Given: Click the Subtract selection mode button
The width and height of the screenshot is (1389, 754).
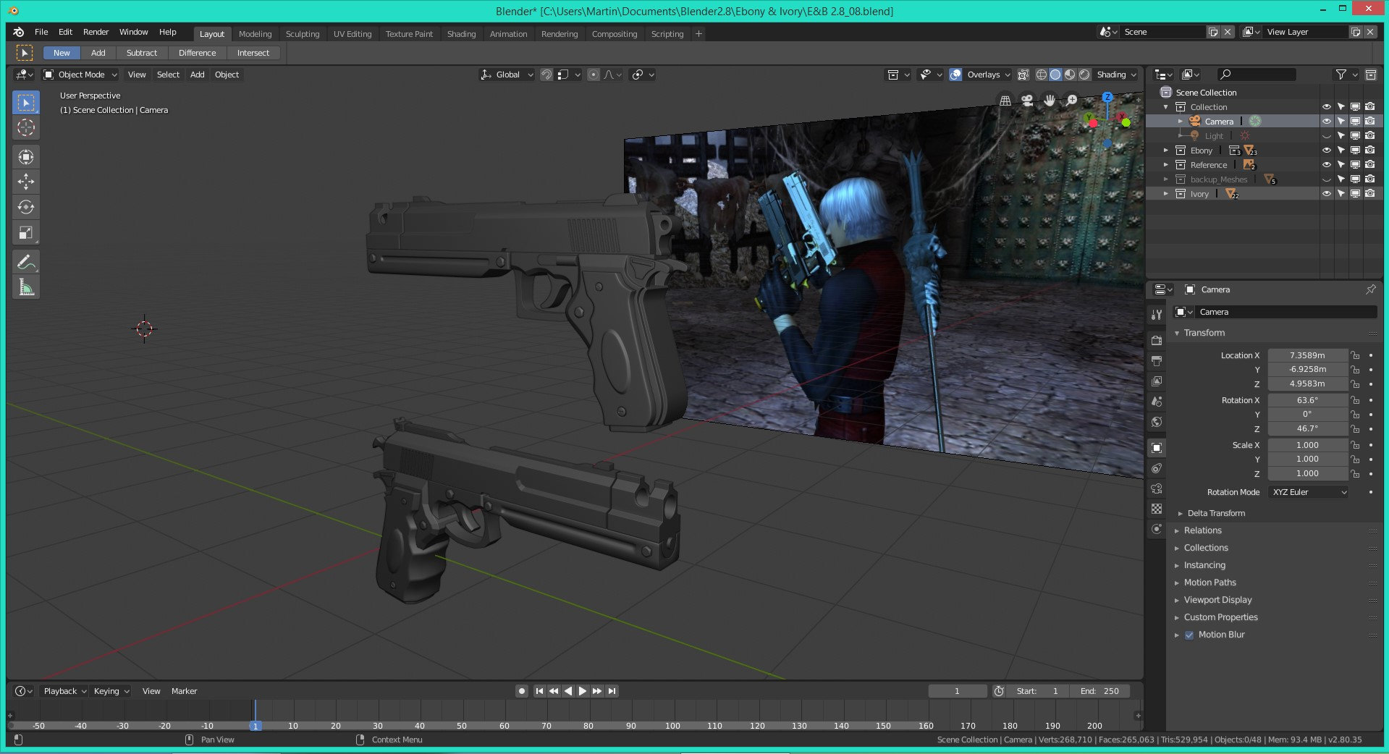Looking at the screenshot, I should coord(142,53).
